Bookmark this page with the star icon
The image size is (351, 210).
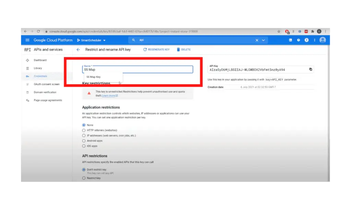pos(279,31)
